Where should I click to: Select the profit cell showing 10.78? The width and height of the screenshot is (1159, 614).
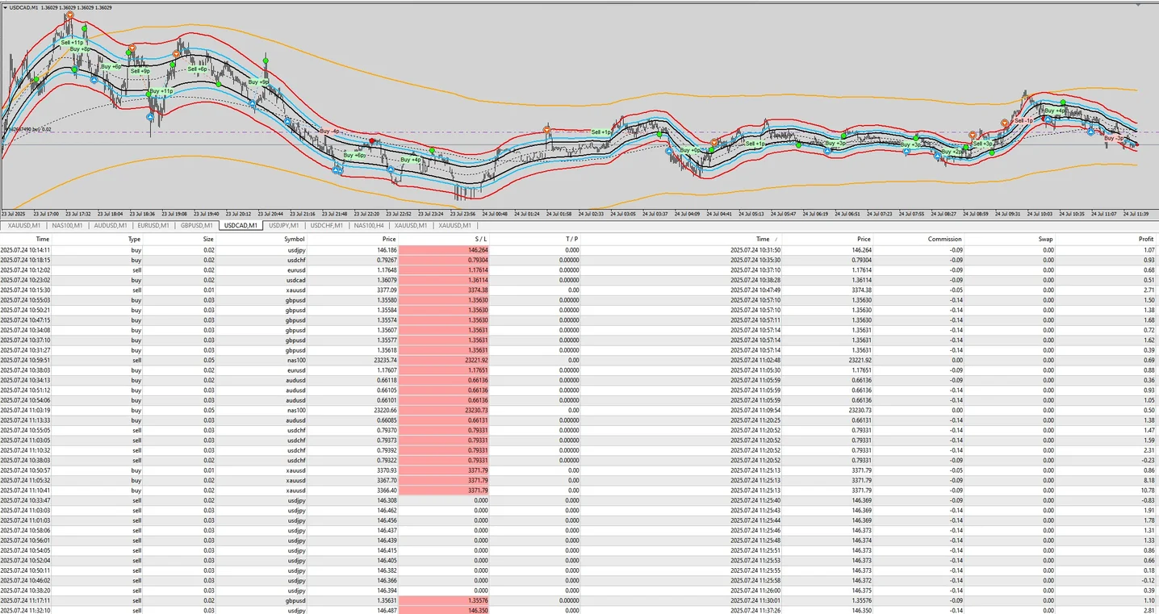[x=1146, y=491]
